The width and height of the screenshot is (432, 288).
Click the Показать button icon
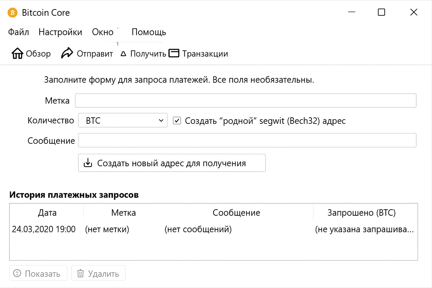(17, 273)
